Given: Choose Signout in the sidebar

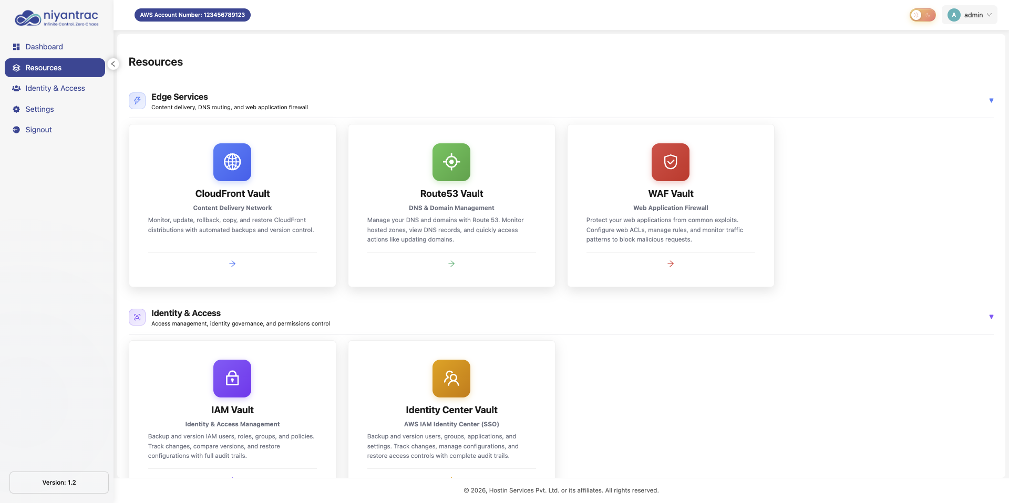Looking at the screenshot, I should (55, 130).
